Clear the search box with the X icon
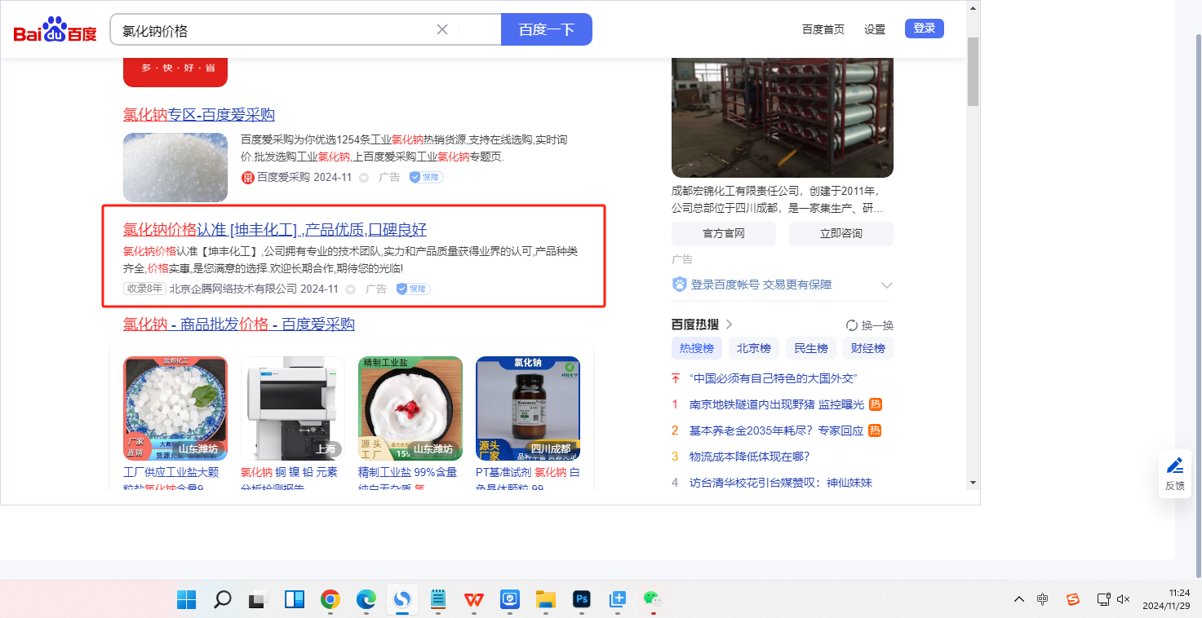Viewport: 1202px width, 618px height. [x=442, y=29]
